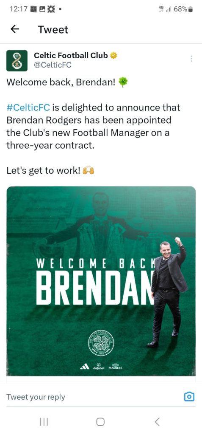Screen dimensions: 202x435
Task: Tap the Celtic Football Club account name
Action: click(x=71, y=56)
